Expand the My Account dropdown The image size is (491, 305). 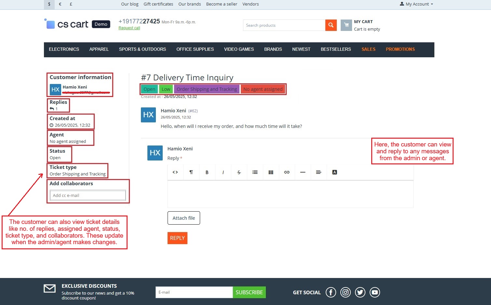416,4
